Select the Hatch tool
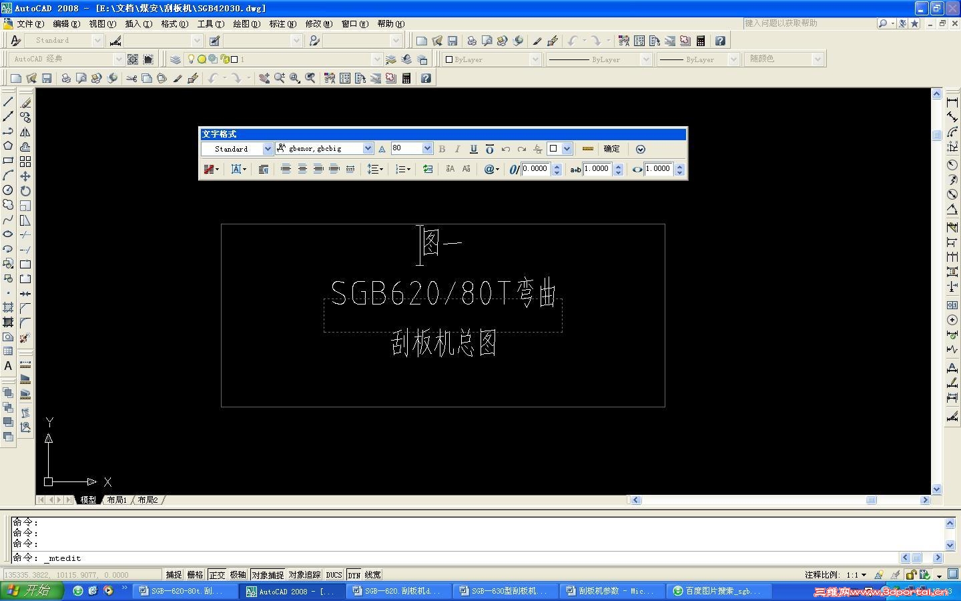Image resolution: width=961 pixels, height=601 pixels. (x=8, y=308)
